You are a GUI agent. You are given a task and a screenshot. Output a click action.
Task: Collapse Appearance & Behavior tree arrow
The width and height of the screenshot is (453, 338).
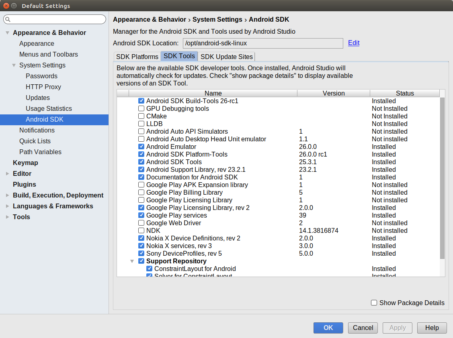point(7,33)
